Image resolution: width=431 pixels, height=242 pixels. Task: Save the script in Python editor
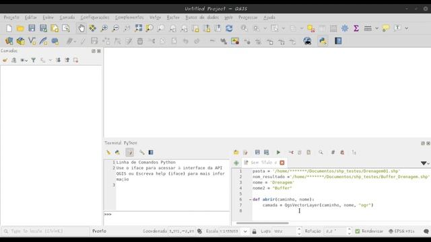click(x=257, y=153)
